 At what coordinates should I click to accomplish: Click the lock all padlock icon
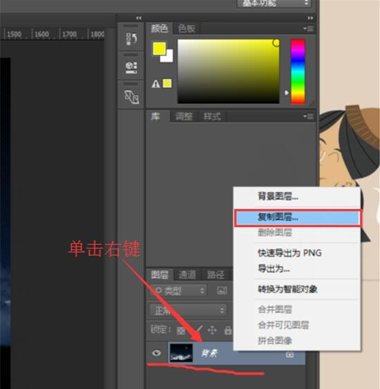[x=228, y=330]
